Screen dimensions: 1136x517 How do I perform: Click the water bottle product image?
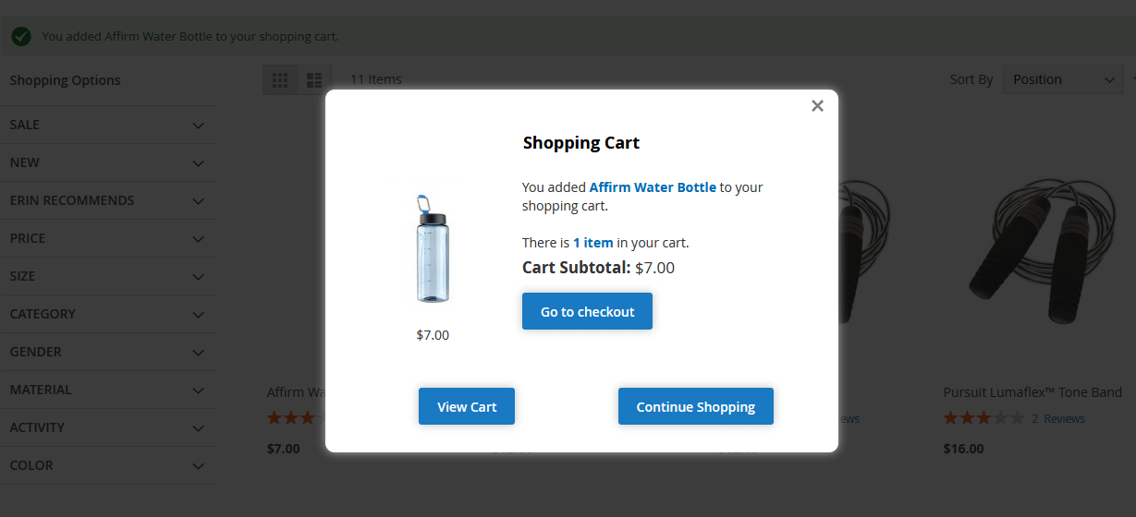tap(432, 248)
